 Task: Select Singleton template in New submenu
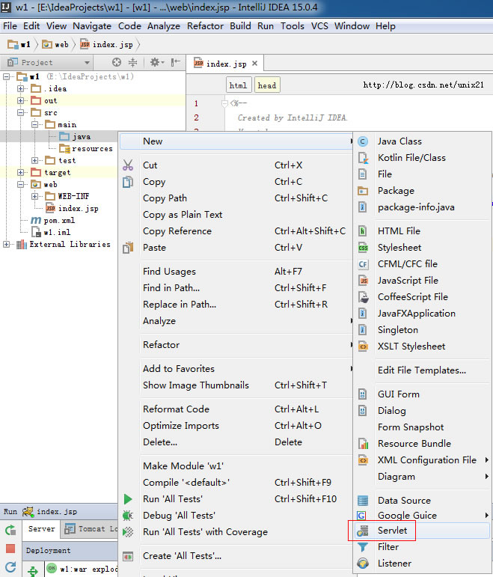click(x=423, y=330)
